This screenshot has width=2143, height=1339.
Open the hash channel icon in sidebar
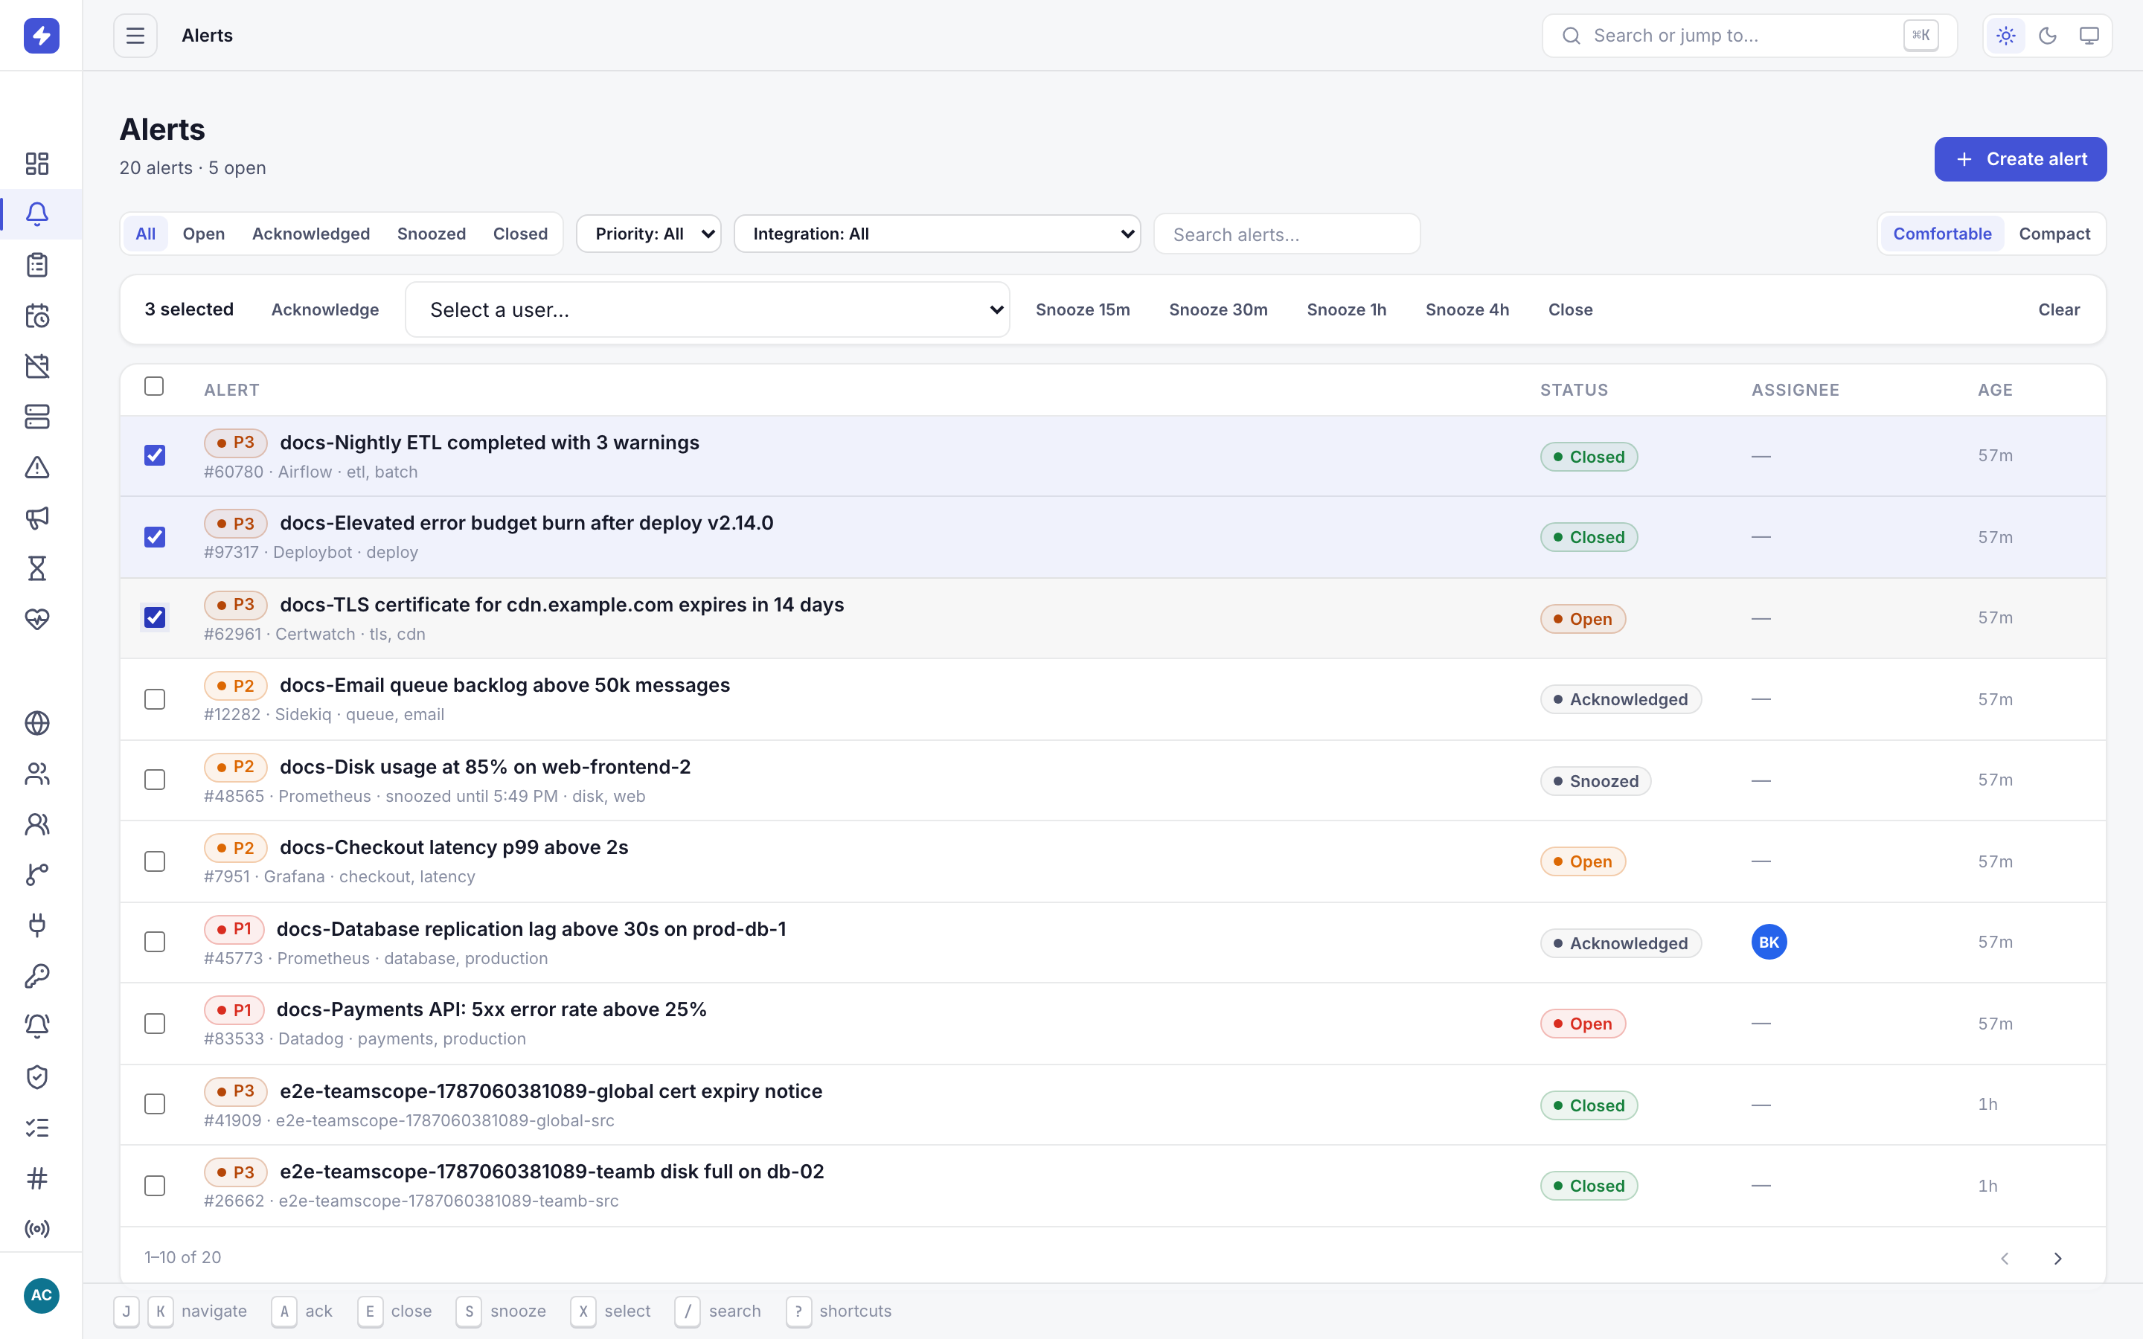pos(37,1178)
